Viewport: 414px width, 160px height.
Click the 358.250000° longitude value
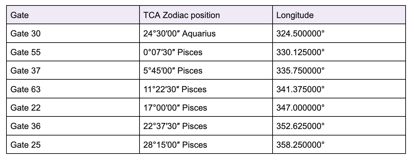300,145
